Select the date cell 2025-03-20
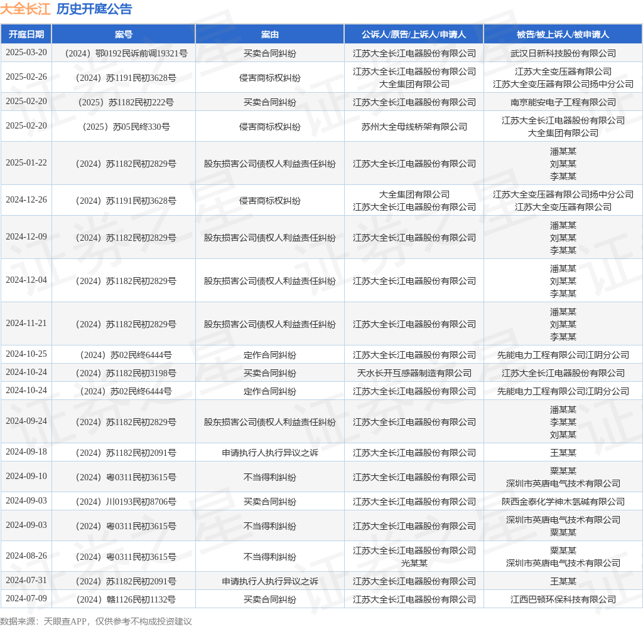The image size is (643, 627). [x=26, y=53]
